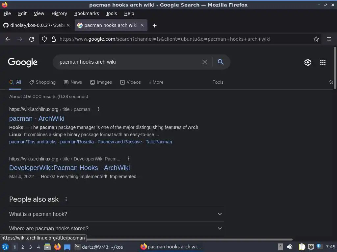Expand 'Where are pacman hooks stored?' question
This screenshot has width=337, height=252.
pyautogui.click(x=117, y=229)
